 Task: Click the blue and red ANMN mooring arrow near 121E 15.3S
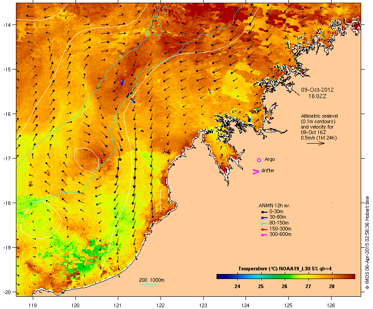point(122,81)
